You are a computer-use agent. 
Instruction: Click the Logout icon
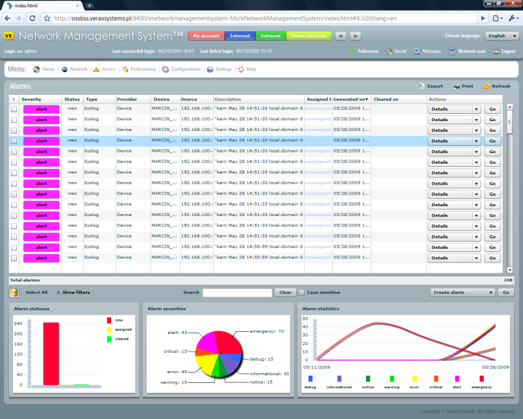pos(496,51)
